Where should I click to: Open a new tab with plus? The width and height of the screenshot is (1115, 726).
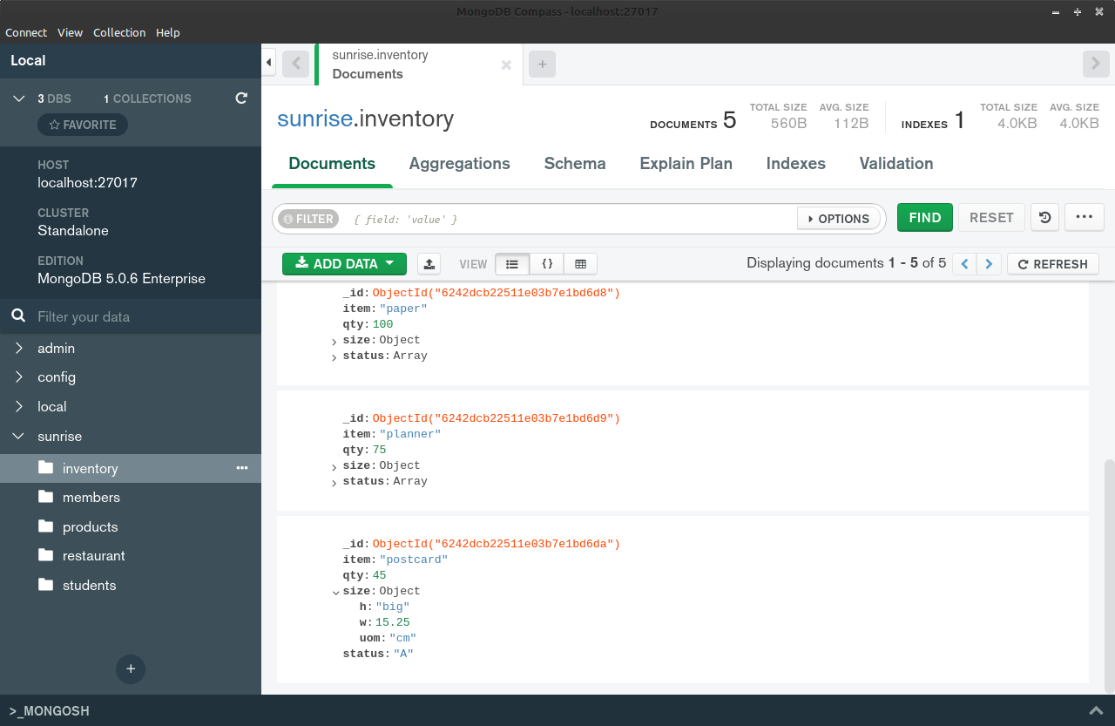tap(542, 64)
